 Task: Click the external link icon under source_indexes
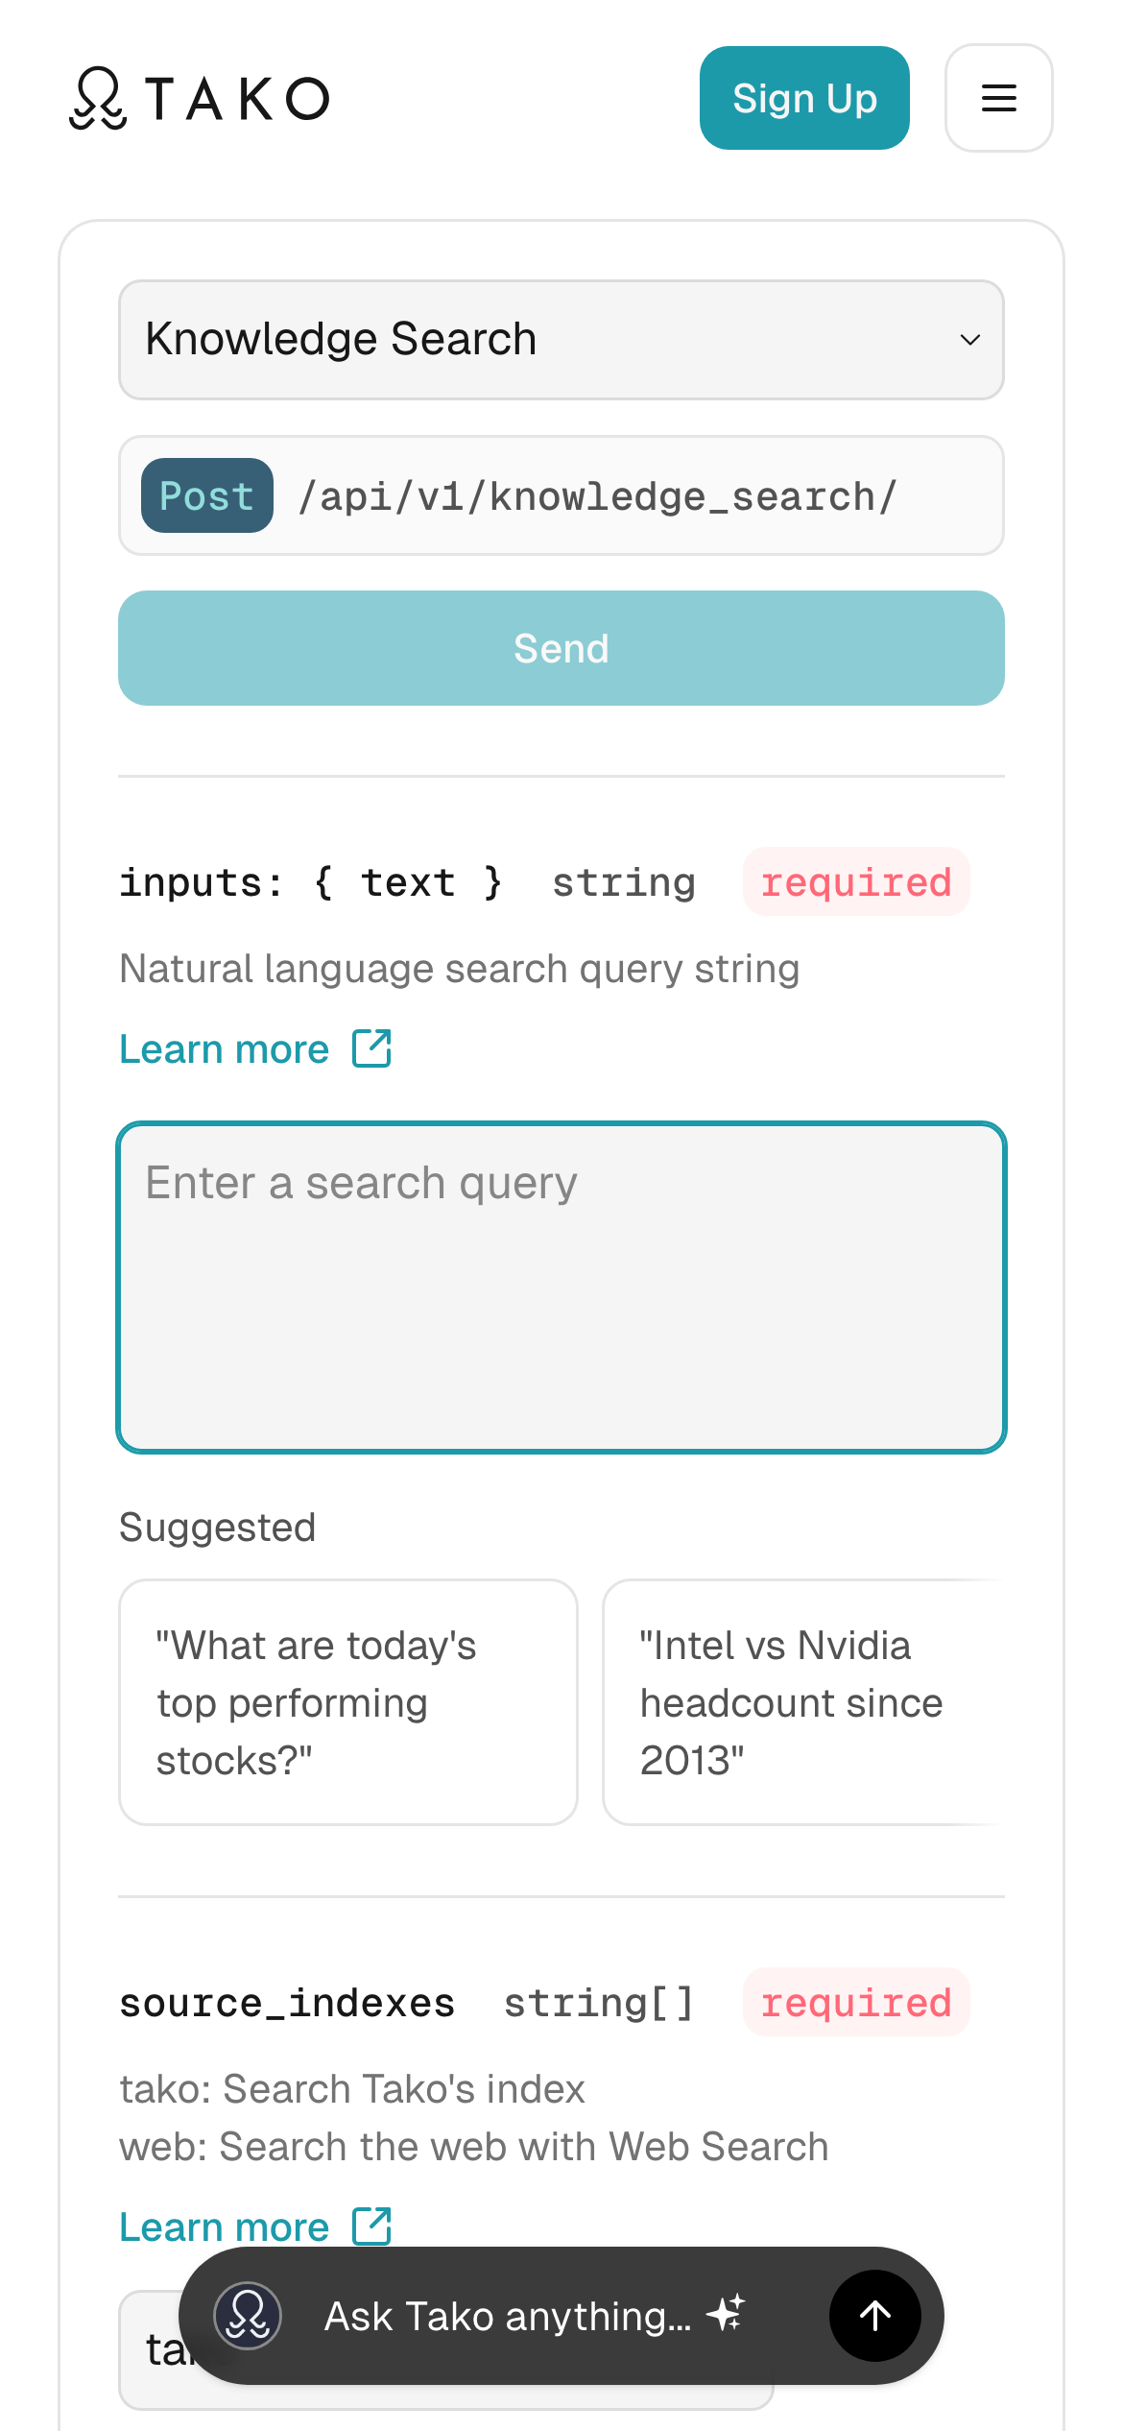pos(371,2226)
